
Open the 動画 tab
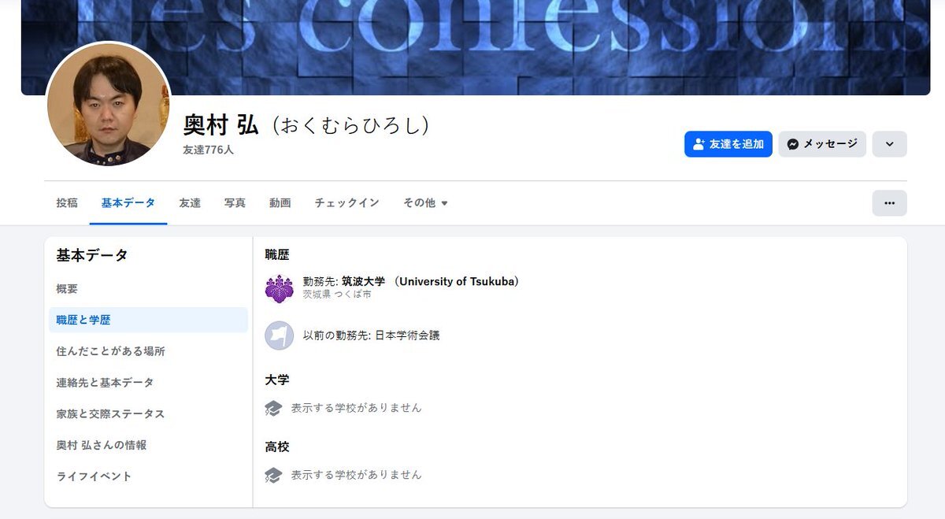click(280, 203)
